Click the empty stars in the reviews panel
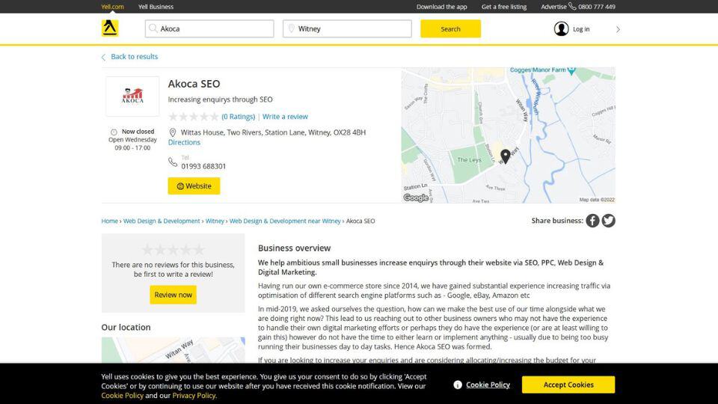 coord(173,250)
